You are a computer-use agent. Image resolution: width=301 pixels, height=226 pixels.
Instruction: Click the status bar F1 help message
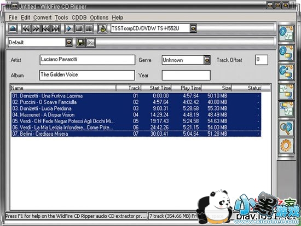(76, 216)
